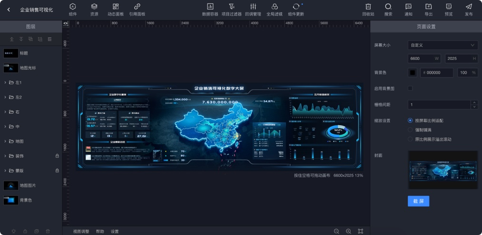This screenshot has width=482, height=235.
Task: Open the 屏幕大小 自定义 dropdown
Action: point(443,45)
